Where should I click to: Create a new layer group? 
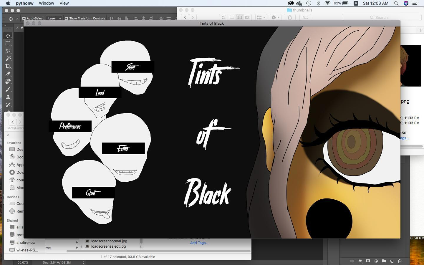tap(384, 261)
